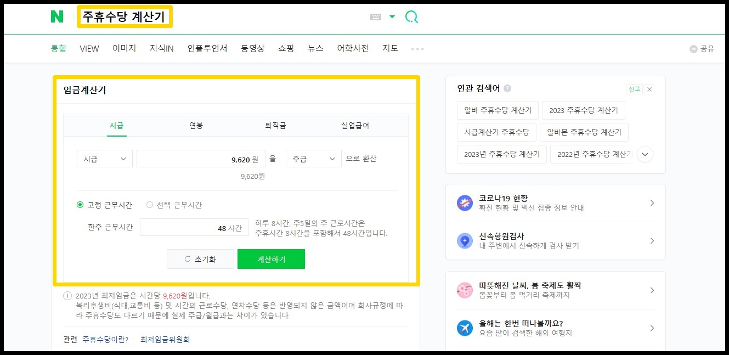Screen dimensions: 729x355
Task: Click the spring festival flower icon
Action: click(x=465, y=290)
